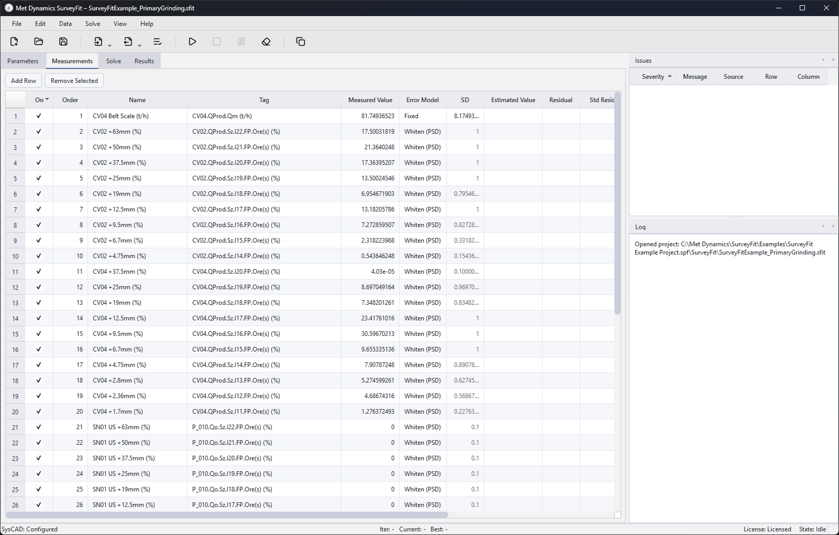Click the eraser clear icon in the toolbar
The width and height of the screenshot is (839, 535).
click(x=266, y=41)
